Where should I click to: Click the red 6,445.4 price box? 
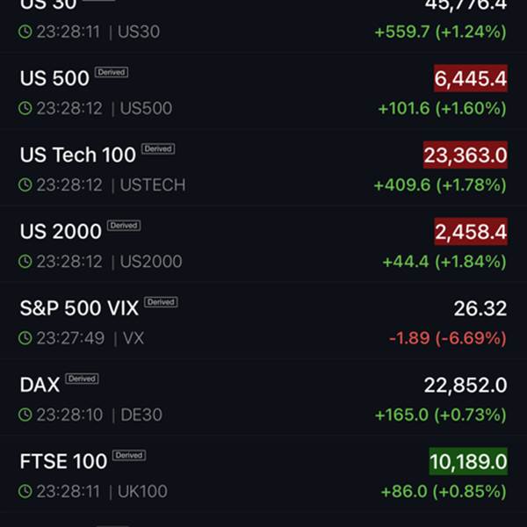[470, 79]
